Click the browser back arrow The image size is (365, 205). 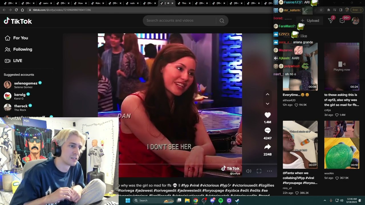(x=4, y=10)
